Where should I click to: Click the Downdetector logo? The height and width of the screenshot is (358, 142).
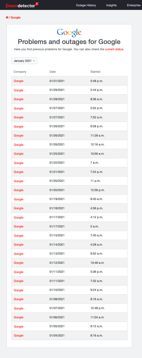22,5
